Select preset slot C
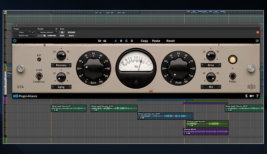Viewport: 267px width, 154px height. click(x=126, y=41)
